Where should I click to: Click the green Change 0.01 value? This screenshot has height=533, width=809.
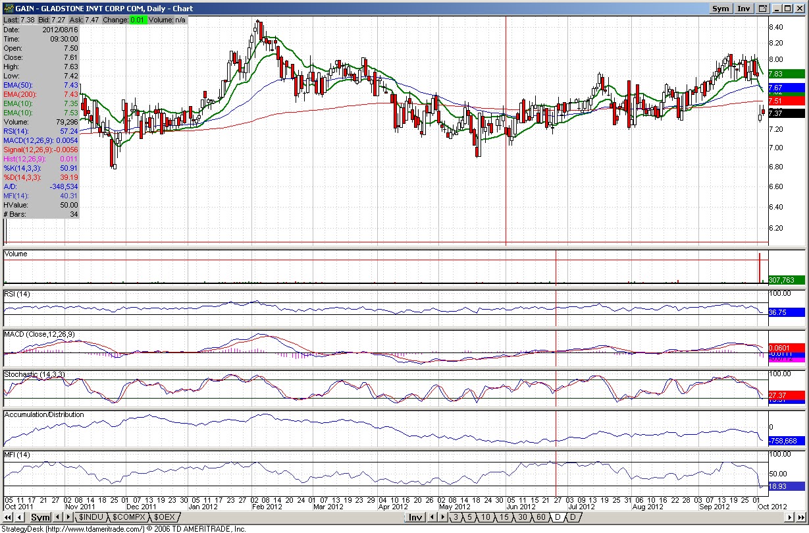coord(138,20)
